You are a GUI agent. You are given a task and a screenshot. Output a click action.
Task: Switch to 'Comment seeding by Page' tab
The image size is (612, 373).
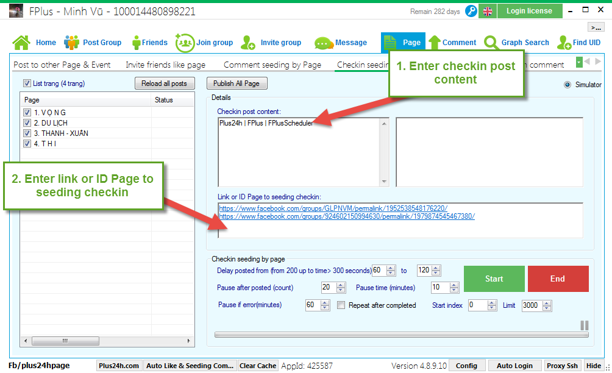coord(272,65)
